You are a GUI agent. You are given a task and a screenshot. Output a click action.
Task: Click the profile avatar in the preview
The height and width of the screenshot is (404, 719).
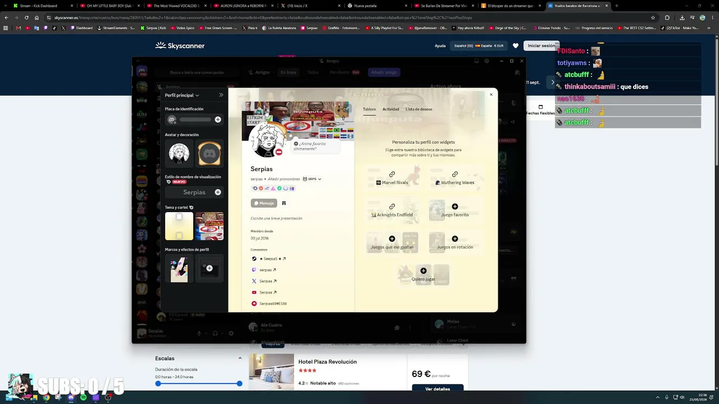[x=268, y=139]
